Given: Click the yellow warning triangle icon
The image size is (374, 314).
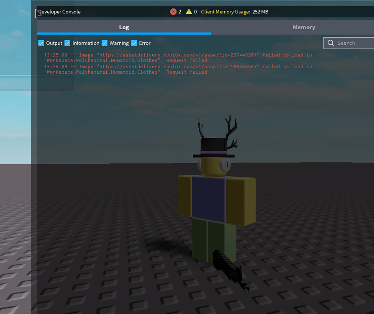Looking at the screenshot, I should click(188, 12).
